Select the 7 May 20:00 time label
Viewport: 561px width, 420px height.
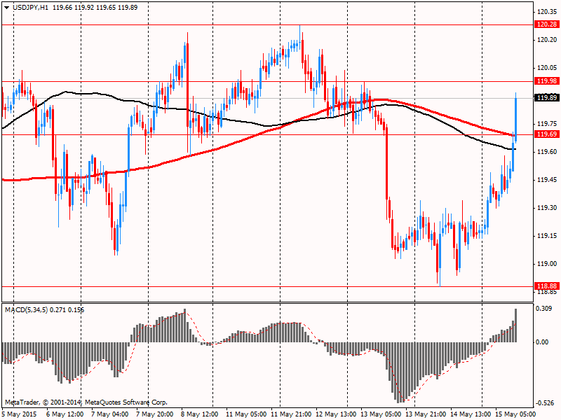[x=154, y=414]
